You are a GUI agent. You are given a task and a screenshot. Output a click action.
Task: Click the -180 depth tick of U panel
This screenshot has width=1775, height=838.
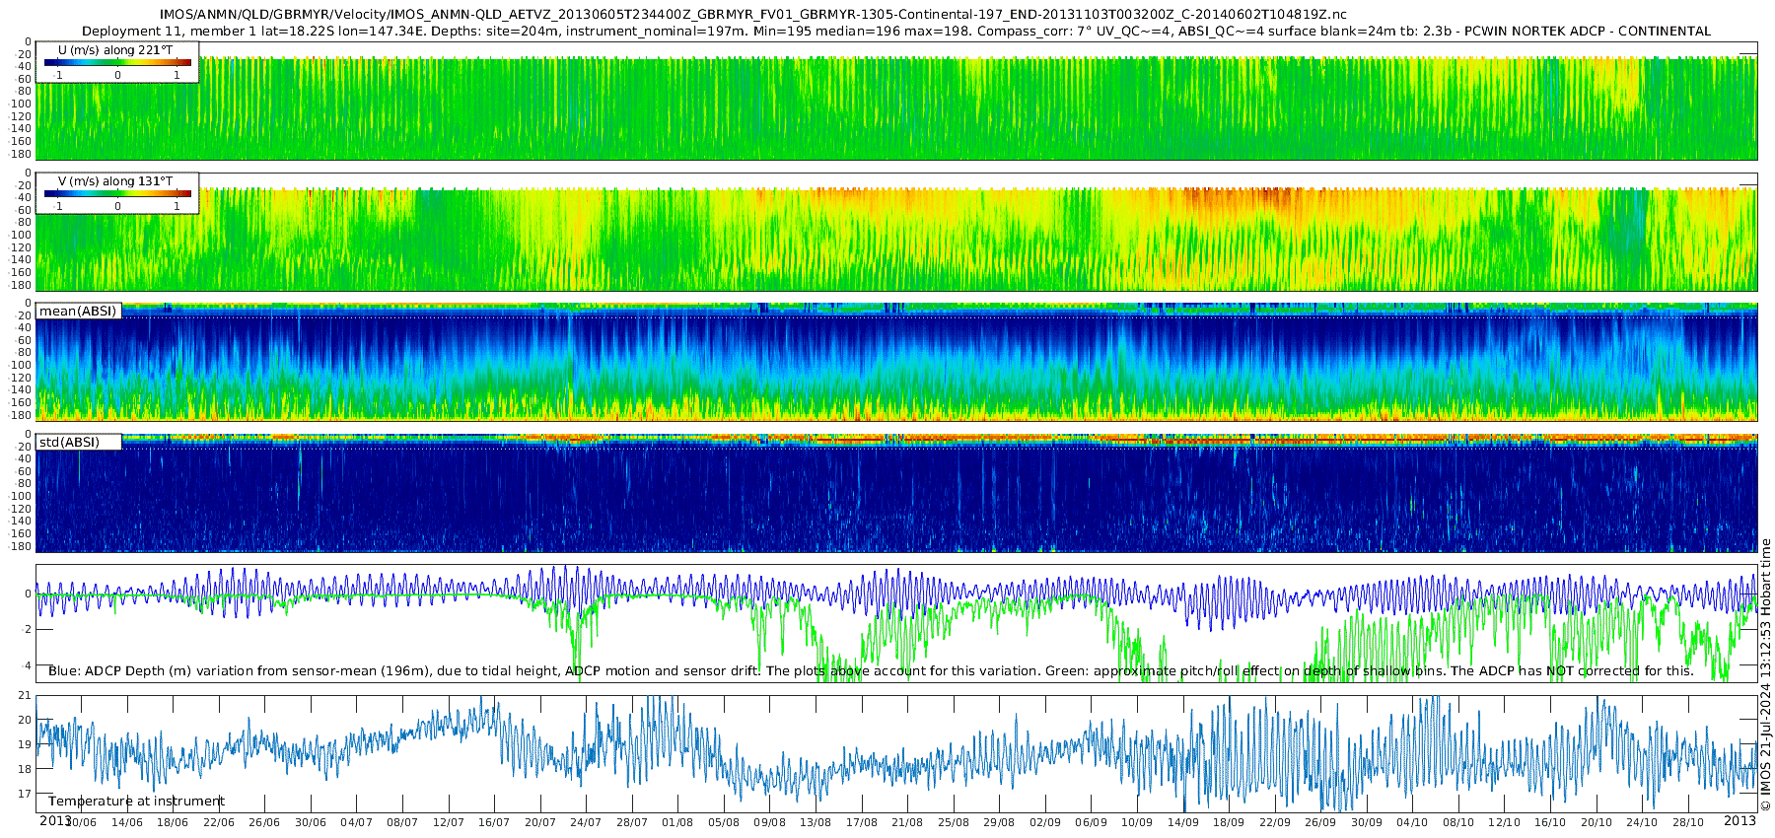(x=20, y=155)
